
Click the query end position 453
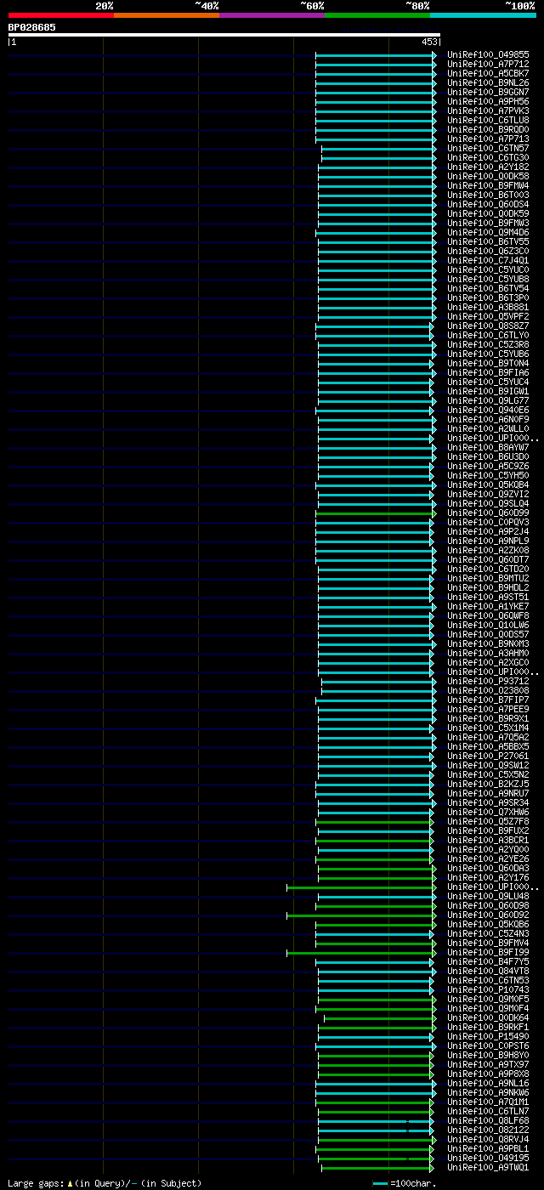tap(428, 42)
